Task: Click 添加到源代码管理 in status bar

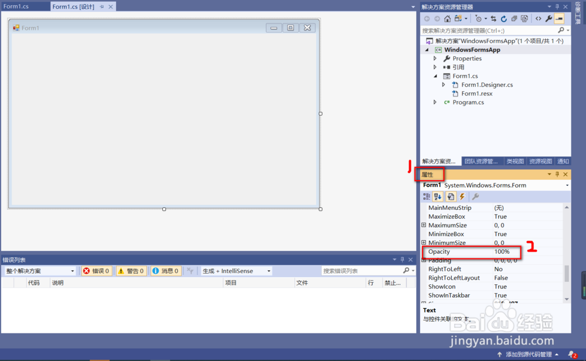Action: click(529, 355)
